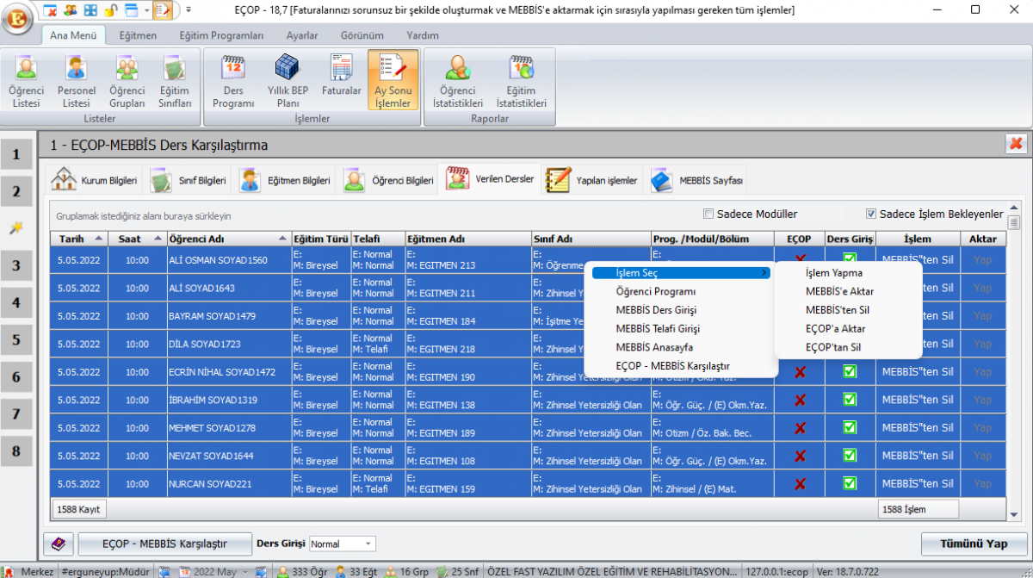Click the orange ECOP application orb button
Viewport: 1033px width, 578px height.
tap(16, 18)
